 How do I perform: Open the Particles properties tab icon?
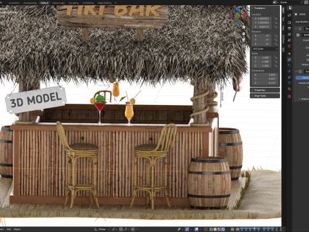(x=289, y=65)
